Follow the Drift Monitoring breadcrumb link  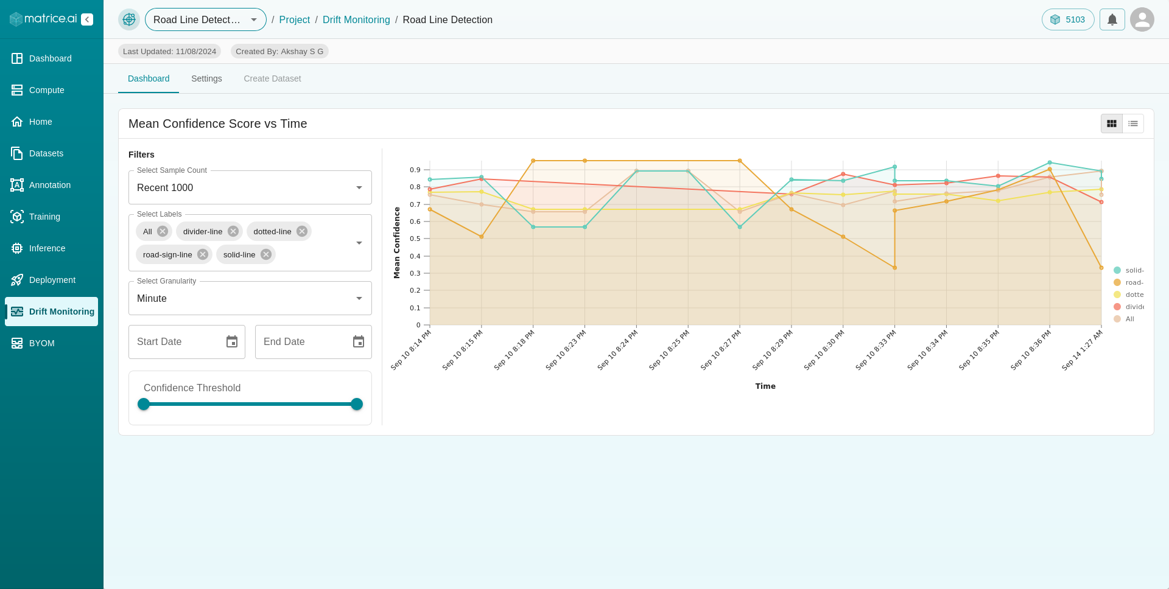(356, 19)
